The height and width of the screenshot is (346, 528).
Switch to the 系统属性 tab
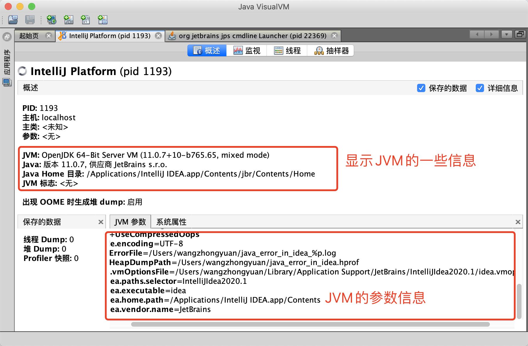point(171,222)
